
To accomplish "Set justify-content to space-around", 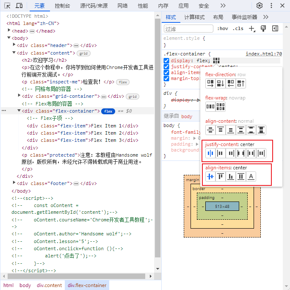I will coord(251,153).
